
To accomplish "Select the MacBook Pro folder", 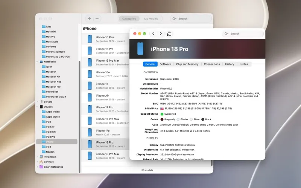I will [51, 86].
